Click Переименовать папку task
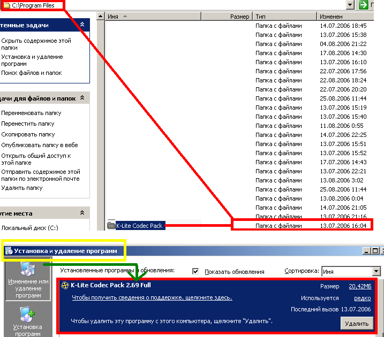The image size is (384, 337). coord(31,113)
